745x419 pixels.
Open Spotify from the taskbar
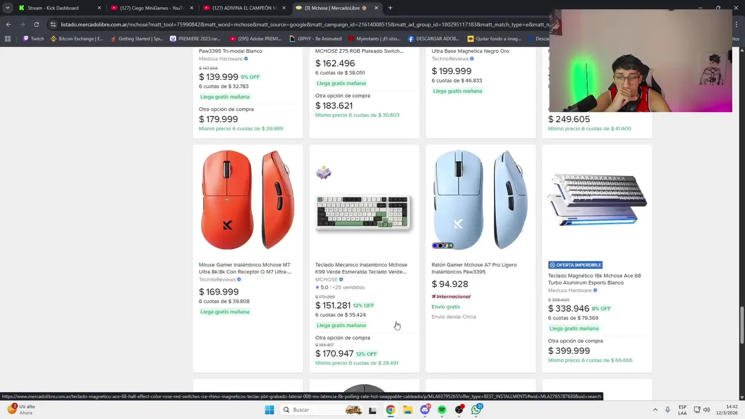coord(442,410)
